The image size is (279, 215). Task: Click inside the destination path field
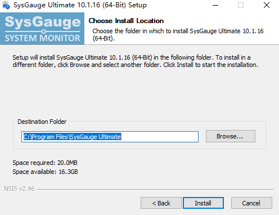110,137
